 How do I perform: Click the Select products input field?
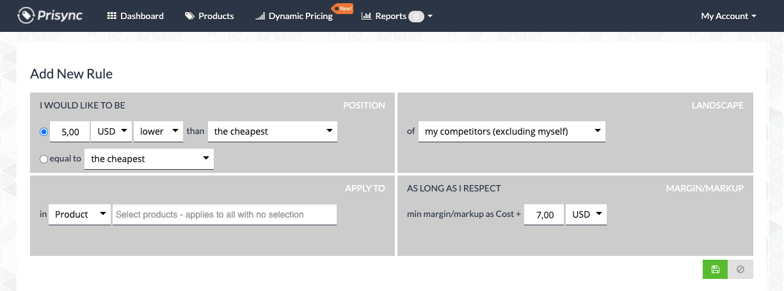click(x=225, y=214)
